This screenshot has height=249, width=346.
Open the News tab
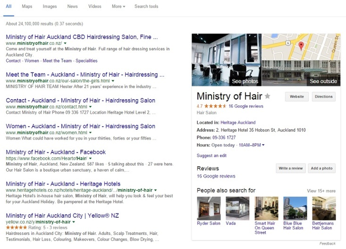(72, 7)
